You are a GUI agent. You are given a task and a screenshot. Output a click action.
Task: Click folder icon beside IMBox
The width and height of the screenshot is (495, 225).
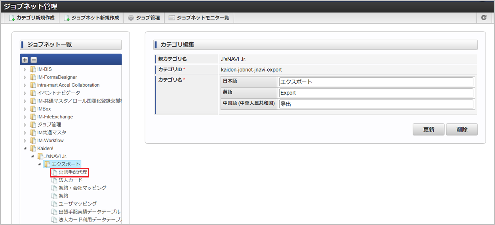click(33, 109)
